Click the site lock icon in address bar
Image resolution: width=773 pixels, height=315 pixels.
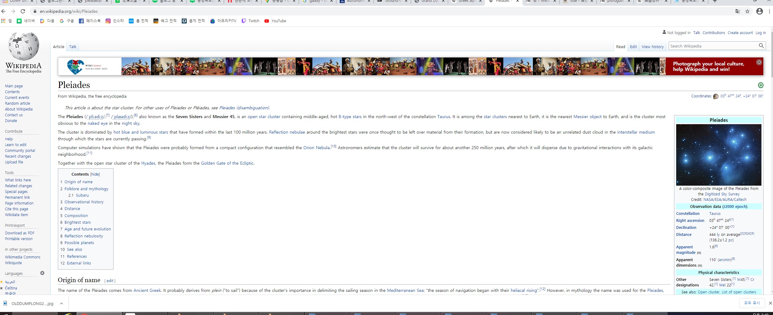[35, 11]
